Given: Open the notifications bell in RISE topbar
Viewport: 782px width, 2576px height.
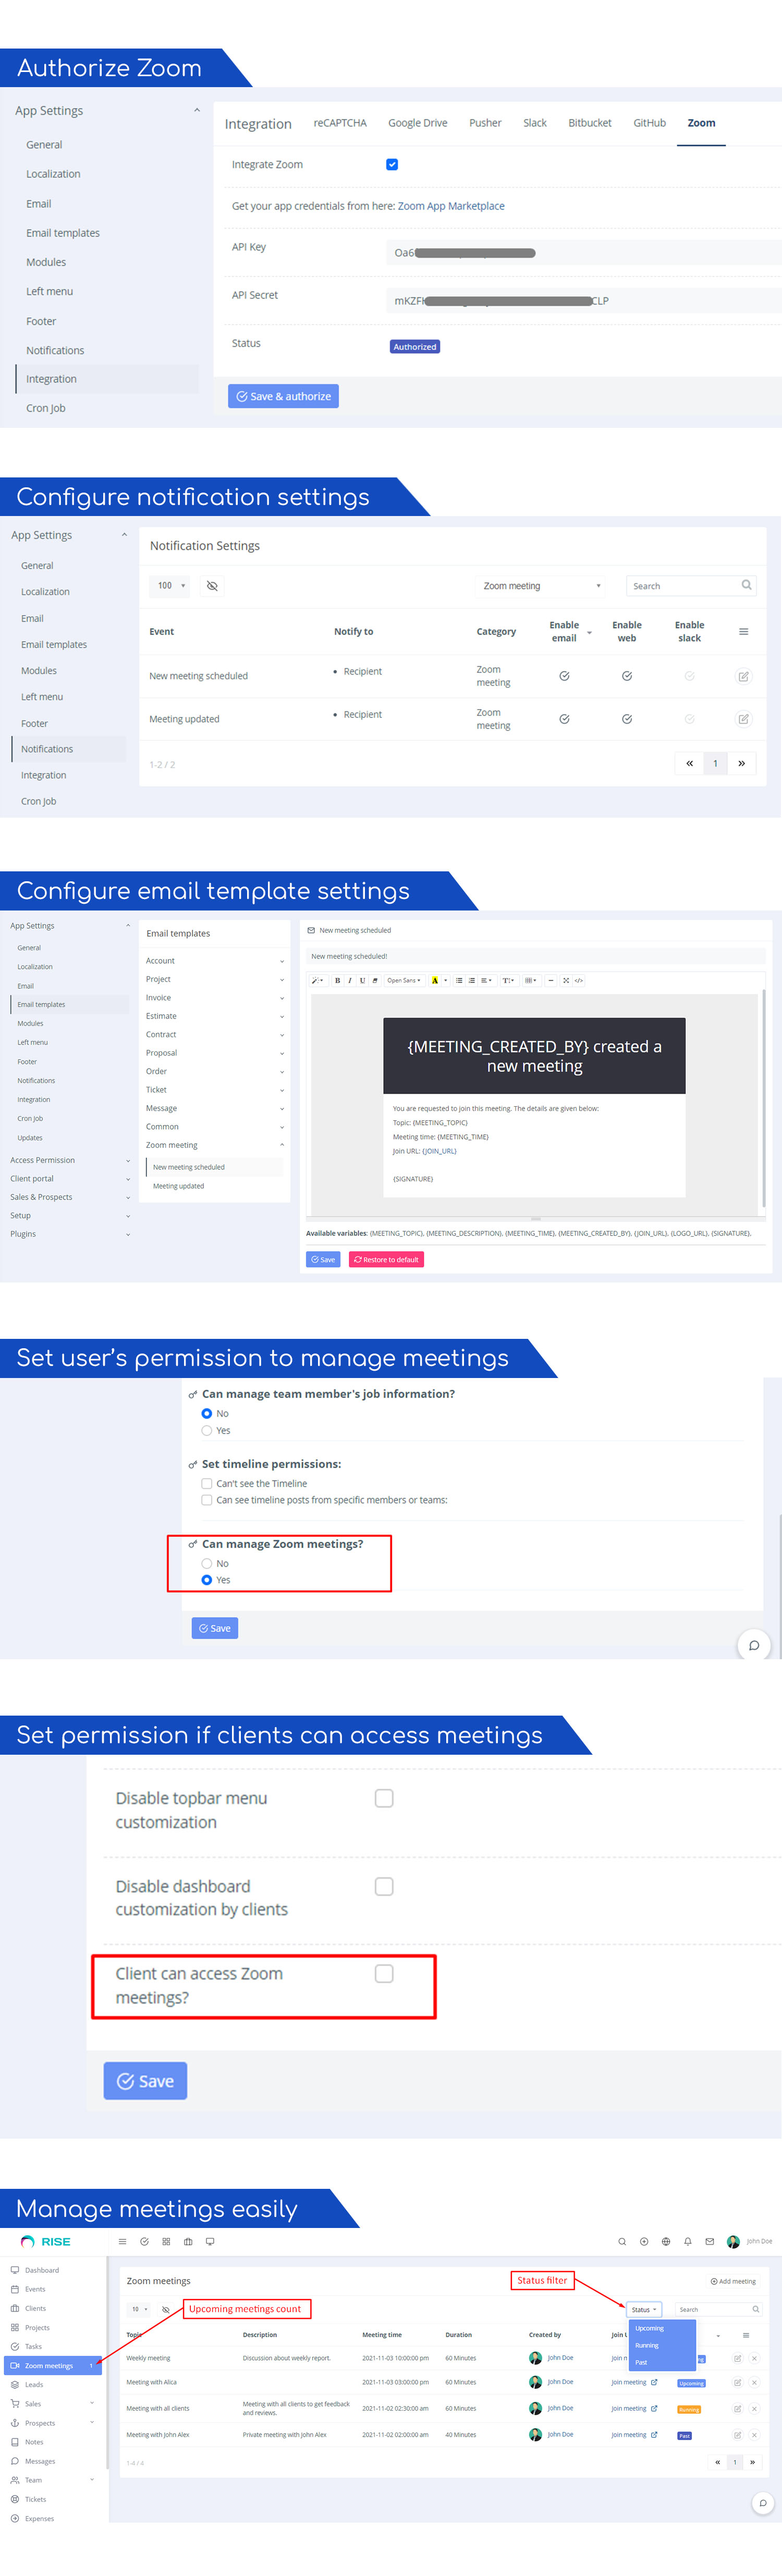Looking at the screenshot, I should [688, 2242].
